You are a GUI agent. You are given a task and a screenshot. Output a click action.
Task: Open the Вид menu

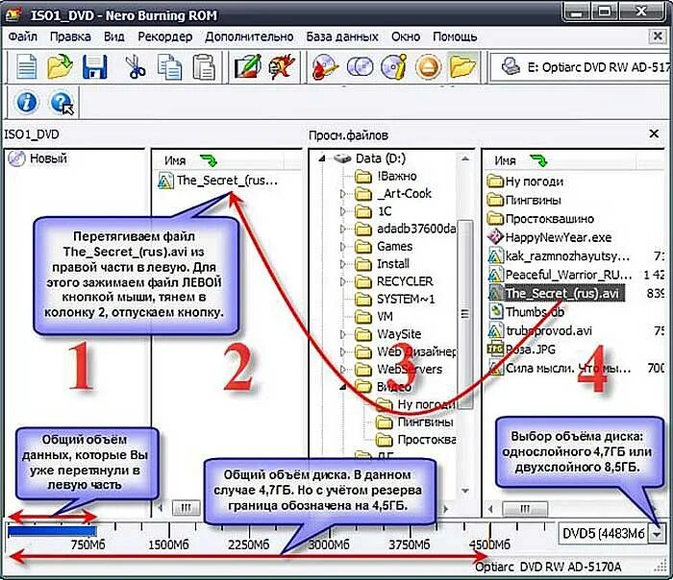click(114, 36)
